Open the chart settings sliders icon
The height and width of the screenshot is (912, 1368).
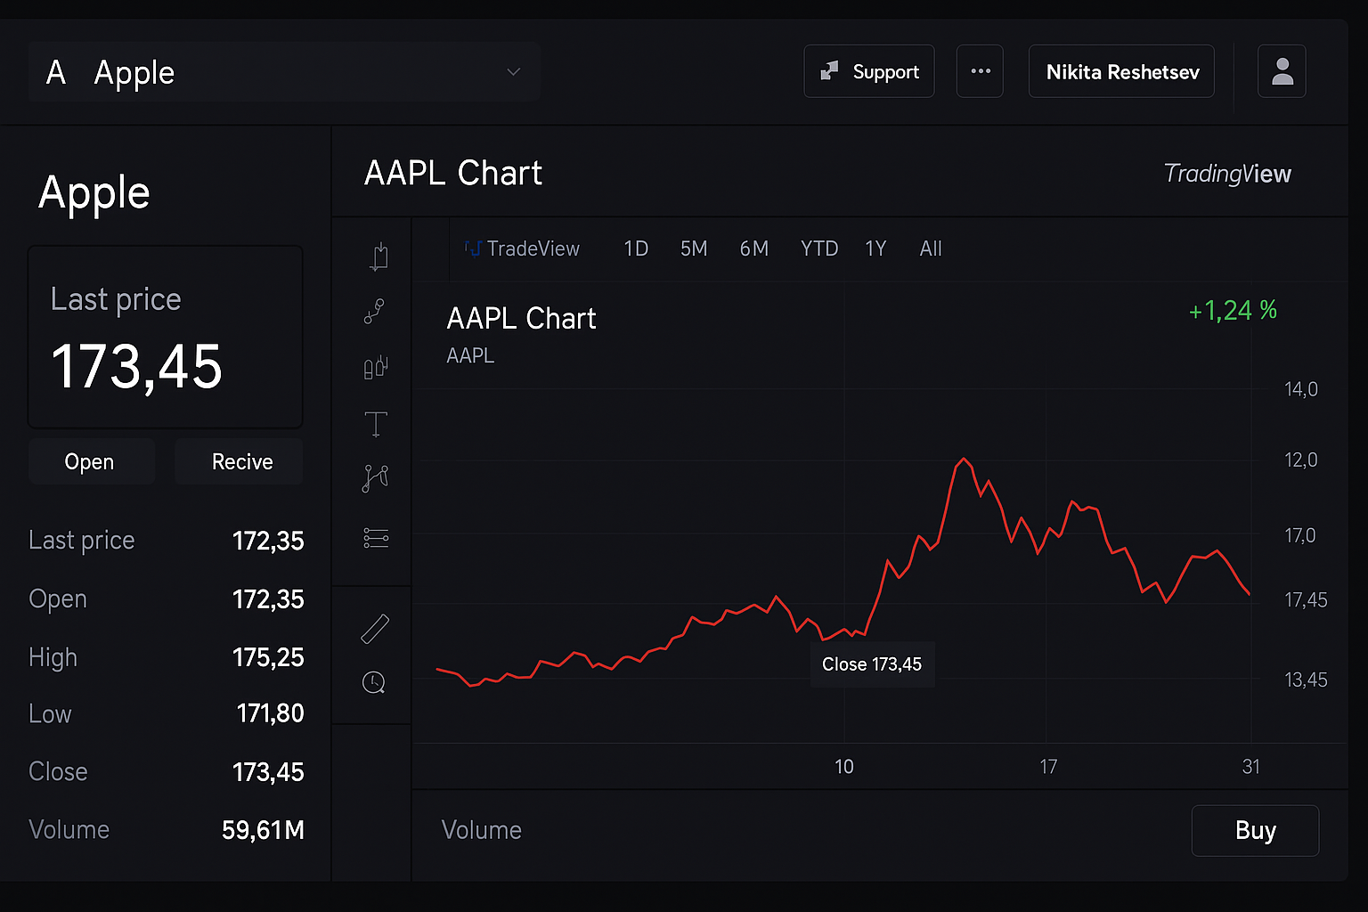coord(376,538)
